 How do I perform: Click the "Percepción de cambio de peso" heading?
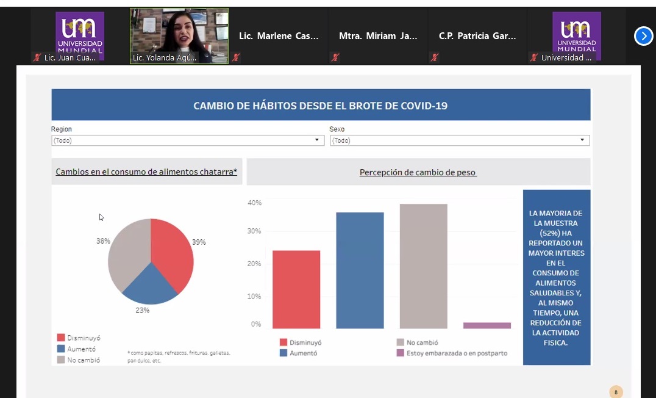[x=418, y=173]
